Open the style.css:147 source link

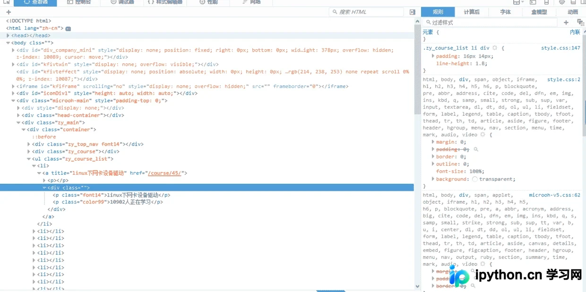tap(561, 48)
